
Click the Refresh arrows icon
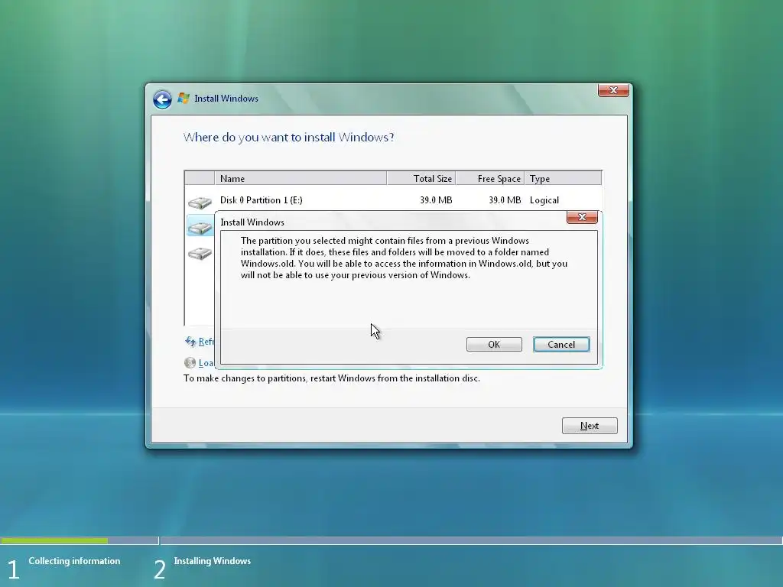point(190,342)
